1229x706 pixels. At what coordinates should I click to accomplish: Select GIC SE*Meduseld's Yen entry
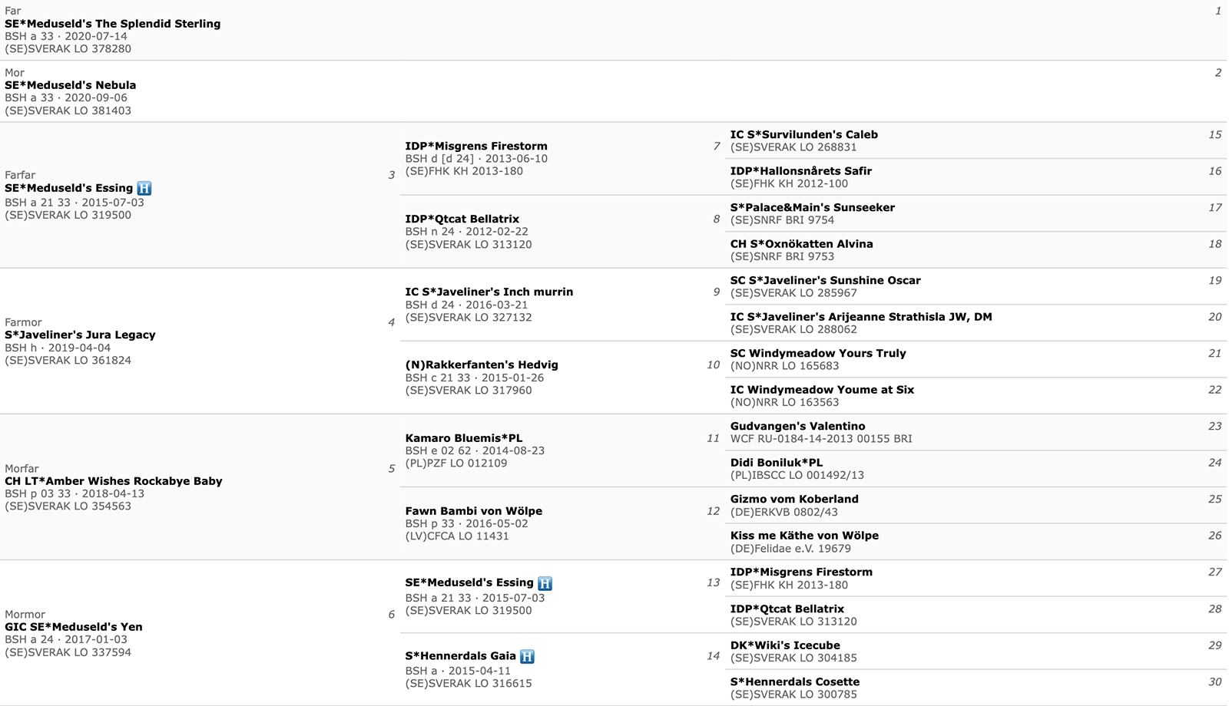pyautogui.click(x=74, y=627)
